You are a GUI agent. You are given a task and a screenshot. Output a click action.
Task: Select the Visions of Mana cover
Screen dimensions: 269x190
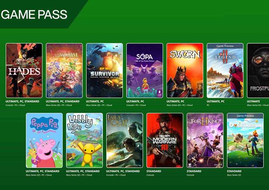tap(64, 71)
